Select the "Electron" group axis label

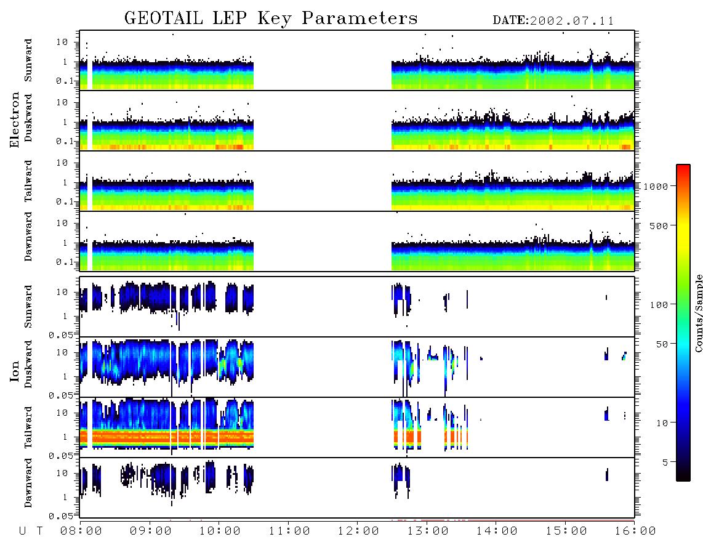(15, 119)
